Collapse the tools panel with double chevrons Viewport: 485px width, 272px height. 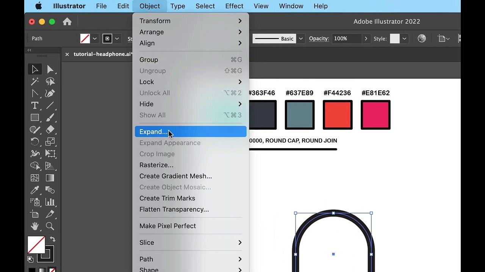click(x=29, y=50)
